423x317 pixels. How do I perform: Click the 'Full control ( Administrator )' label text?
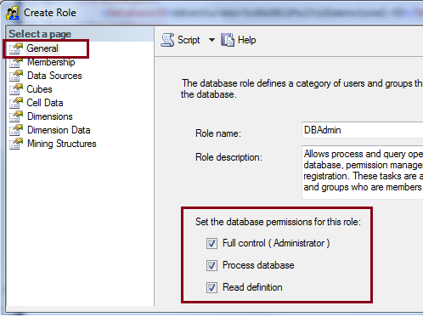pyautogui.click(x=276, y=243)
